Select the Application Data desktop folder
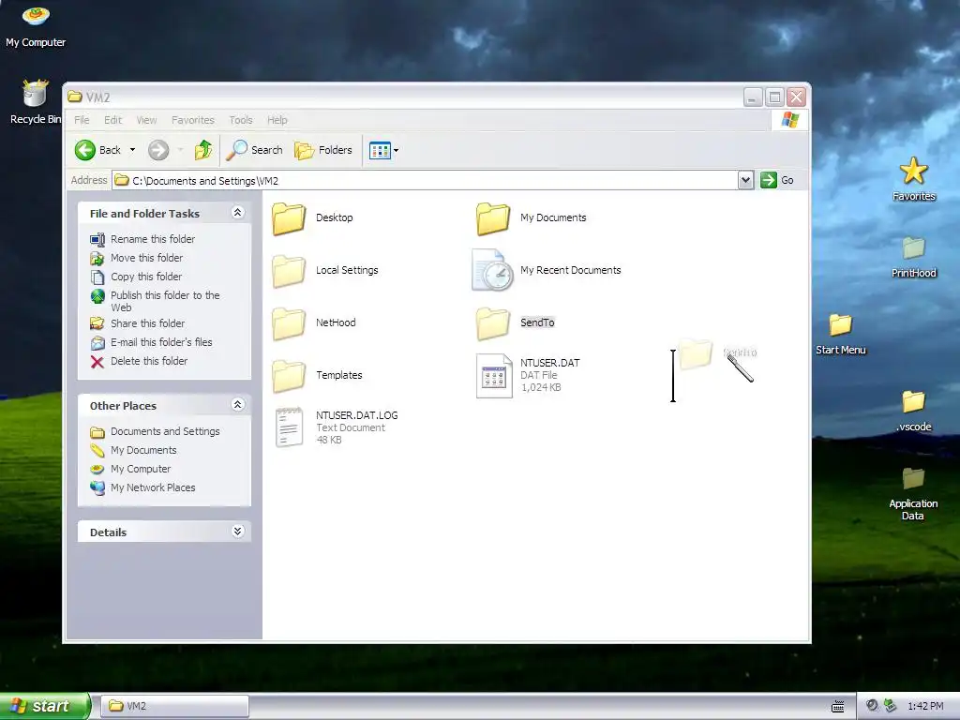 (x=913, y=479)
